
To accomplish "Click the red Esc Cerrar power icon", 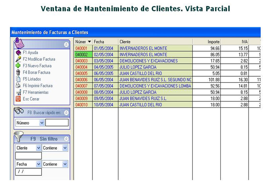I will pyautogui.click(x=18, y=99).
